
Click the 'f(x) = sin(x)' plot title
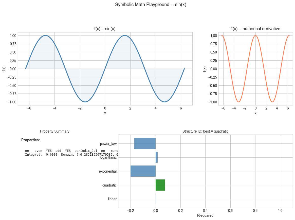pos(105,29)
